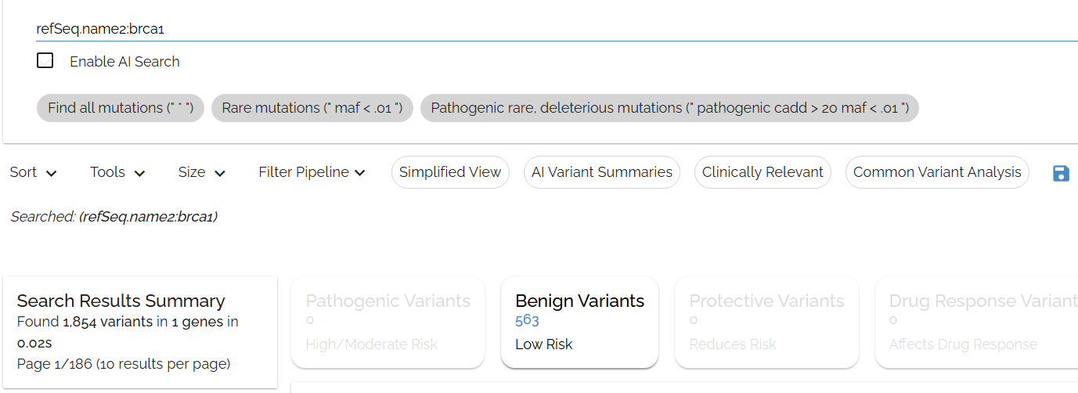
Task: Click the 563 benign variants count
Action: click(x=527, y=320)
